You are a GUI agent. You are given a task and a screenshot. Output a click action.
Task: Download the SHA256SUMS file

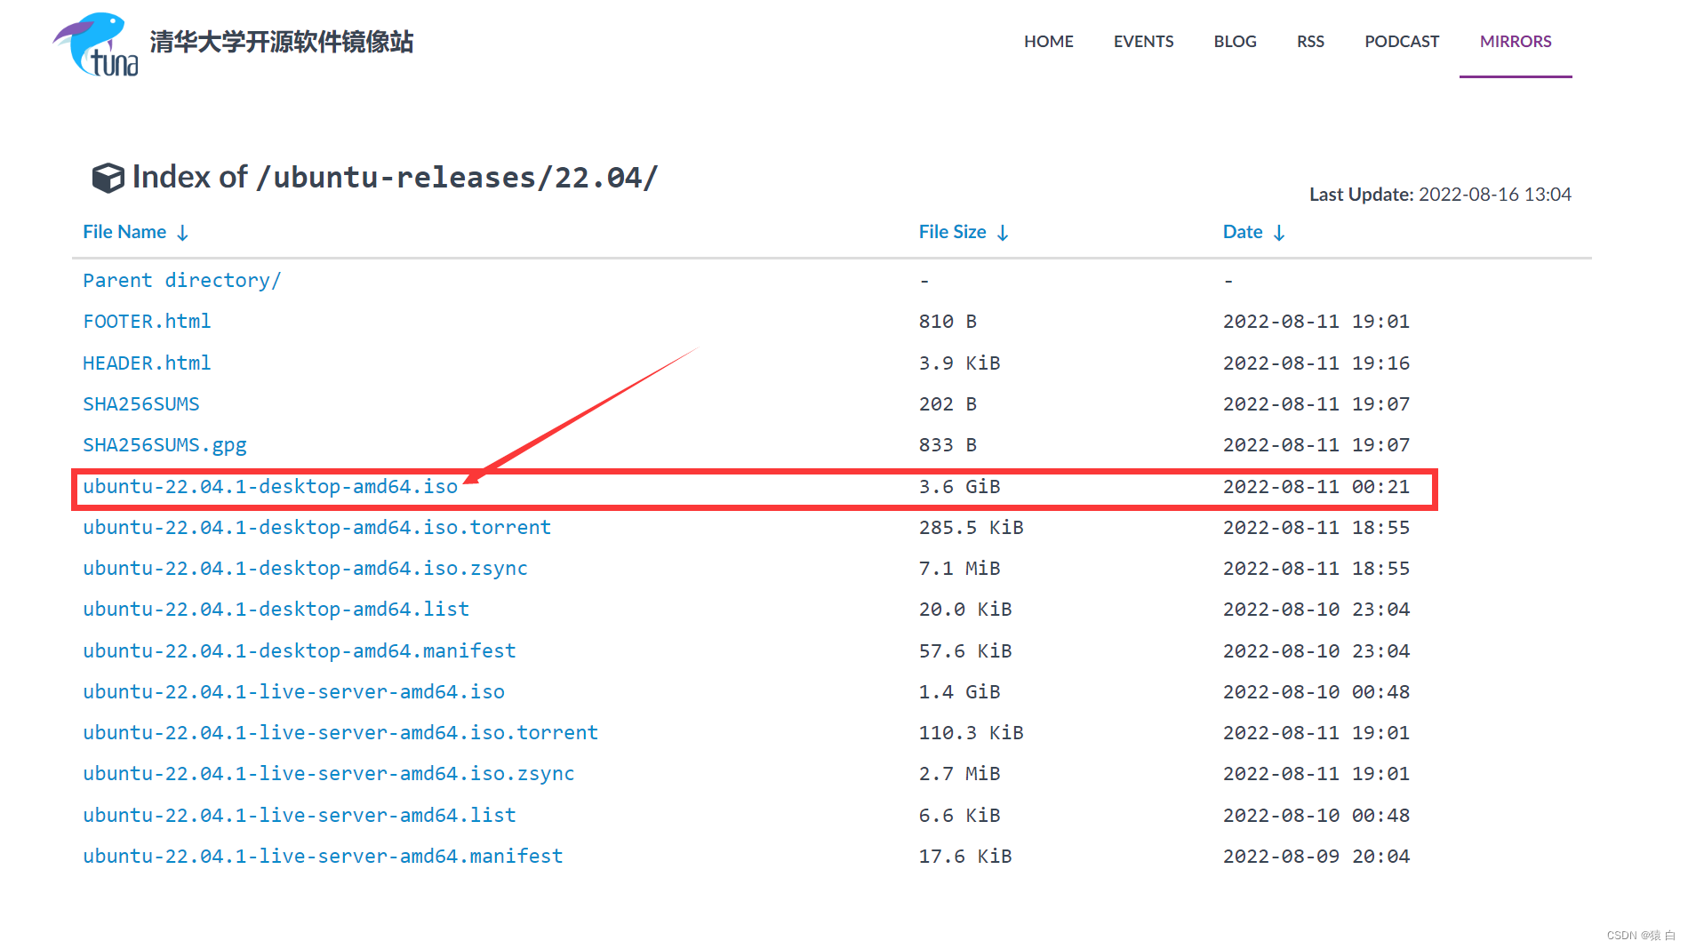pyautogui.click(x=141, y=404)
